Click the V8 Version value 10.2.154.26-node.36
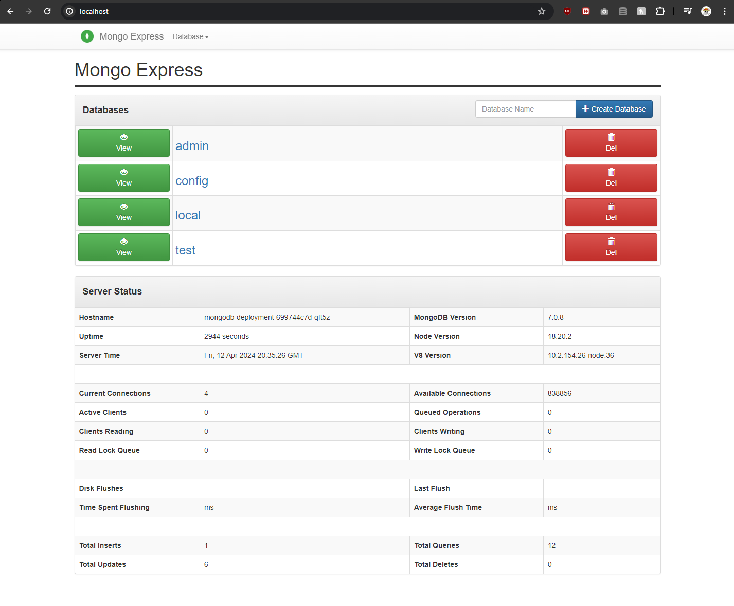The width and height of the screenshot is (734, 606). (x=581, y=355)
